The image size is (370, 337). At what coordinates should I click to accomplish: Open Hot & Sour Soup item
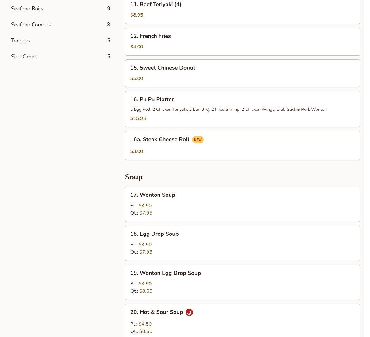[x=242, y=320]
